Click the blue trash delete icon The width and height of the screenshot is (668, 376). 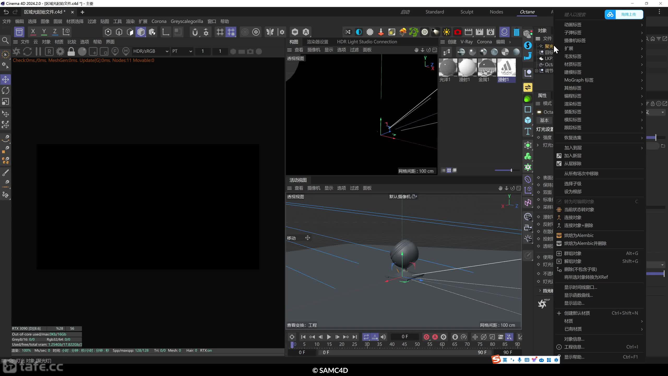pyautogui.click(x=516, y=32)
